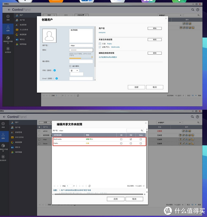
Task: Close the 创建用户 dialog with the X
Action: click(x=166, y=19)
